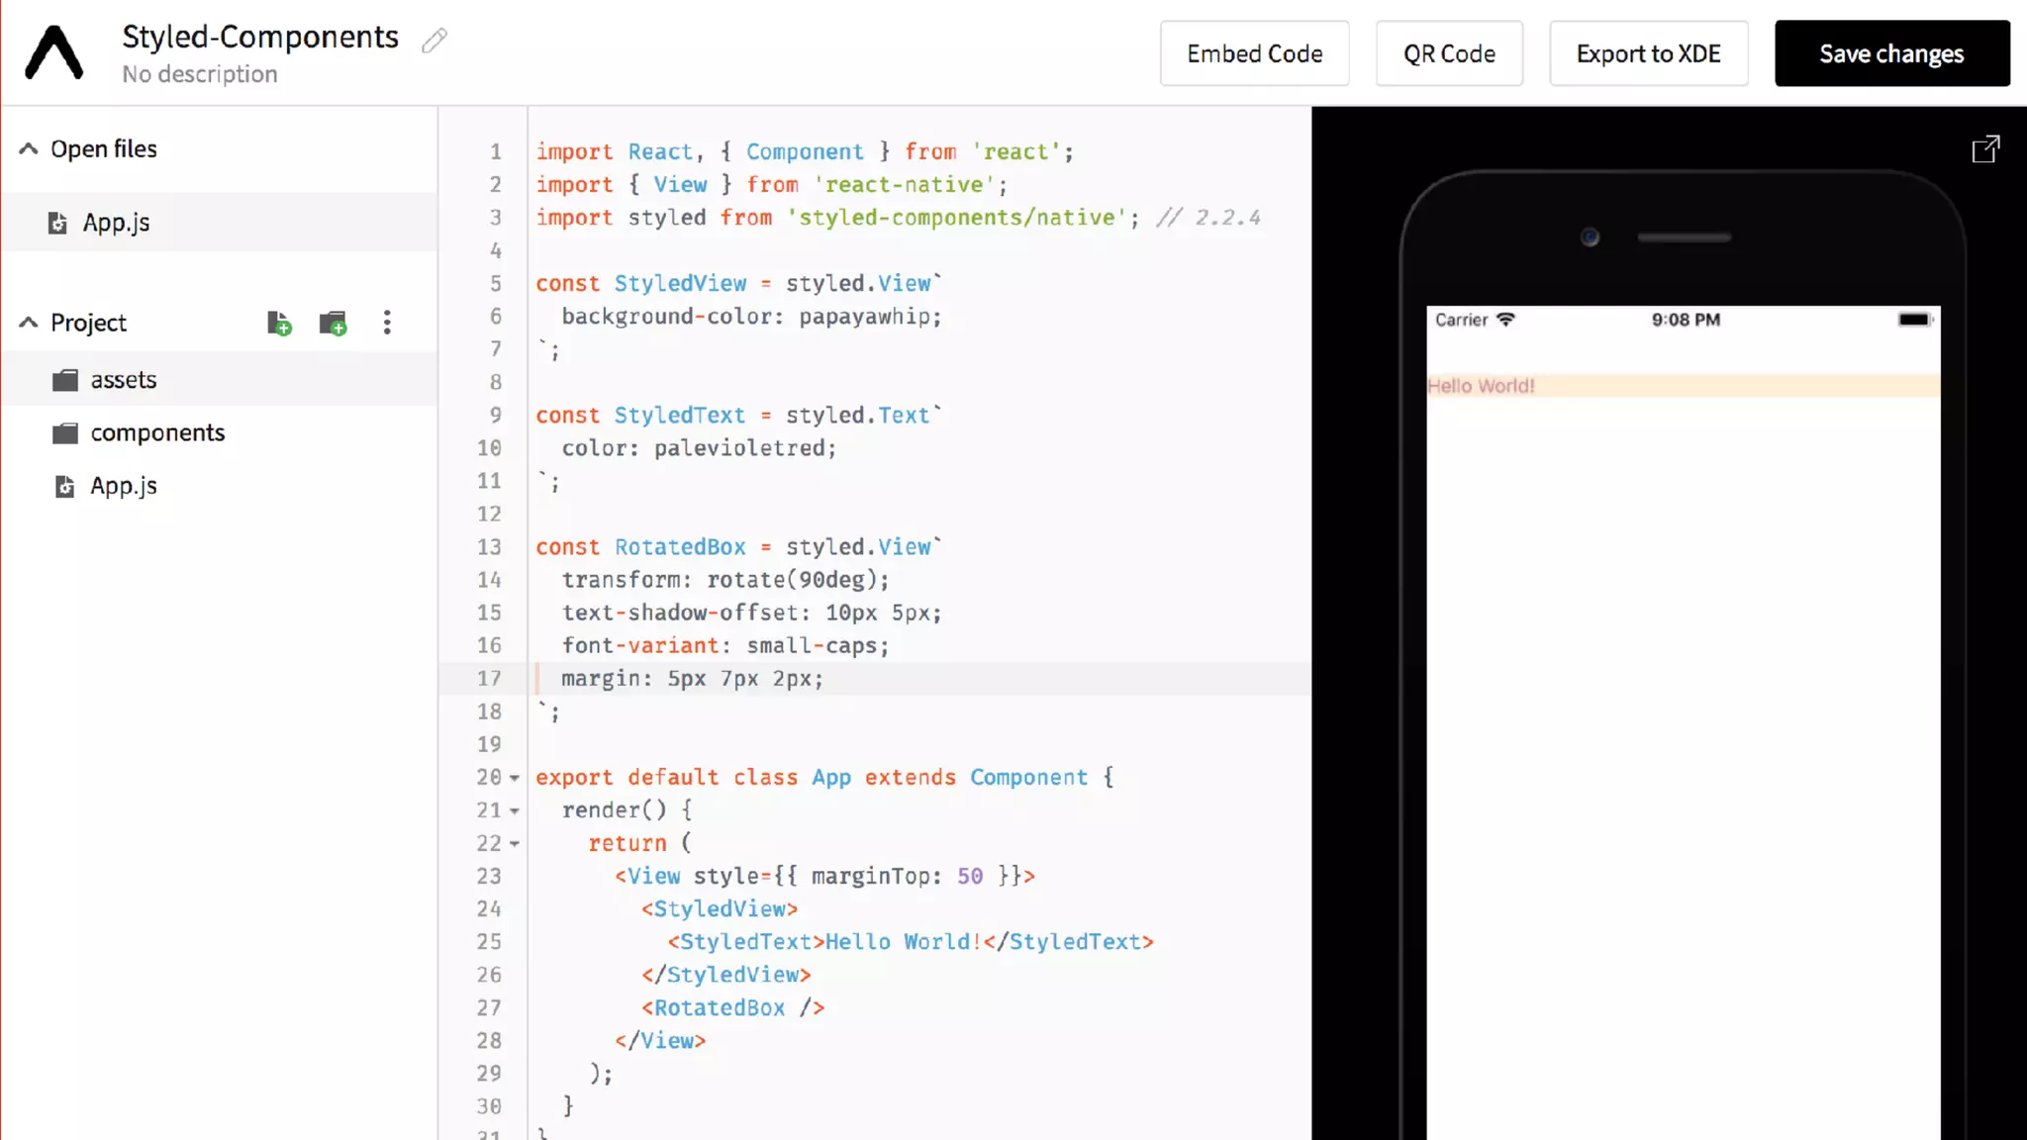The image size is (2027, 1140).
Task: Click the Embed Code button
Action: 1254,53
